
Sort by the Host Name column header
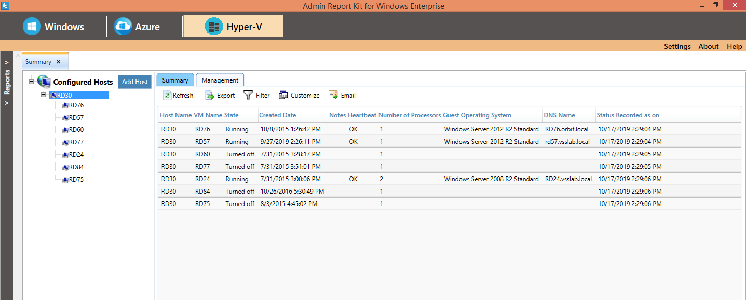point(175,115)
